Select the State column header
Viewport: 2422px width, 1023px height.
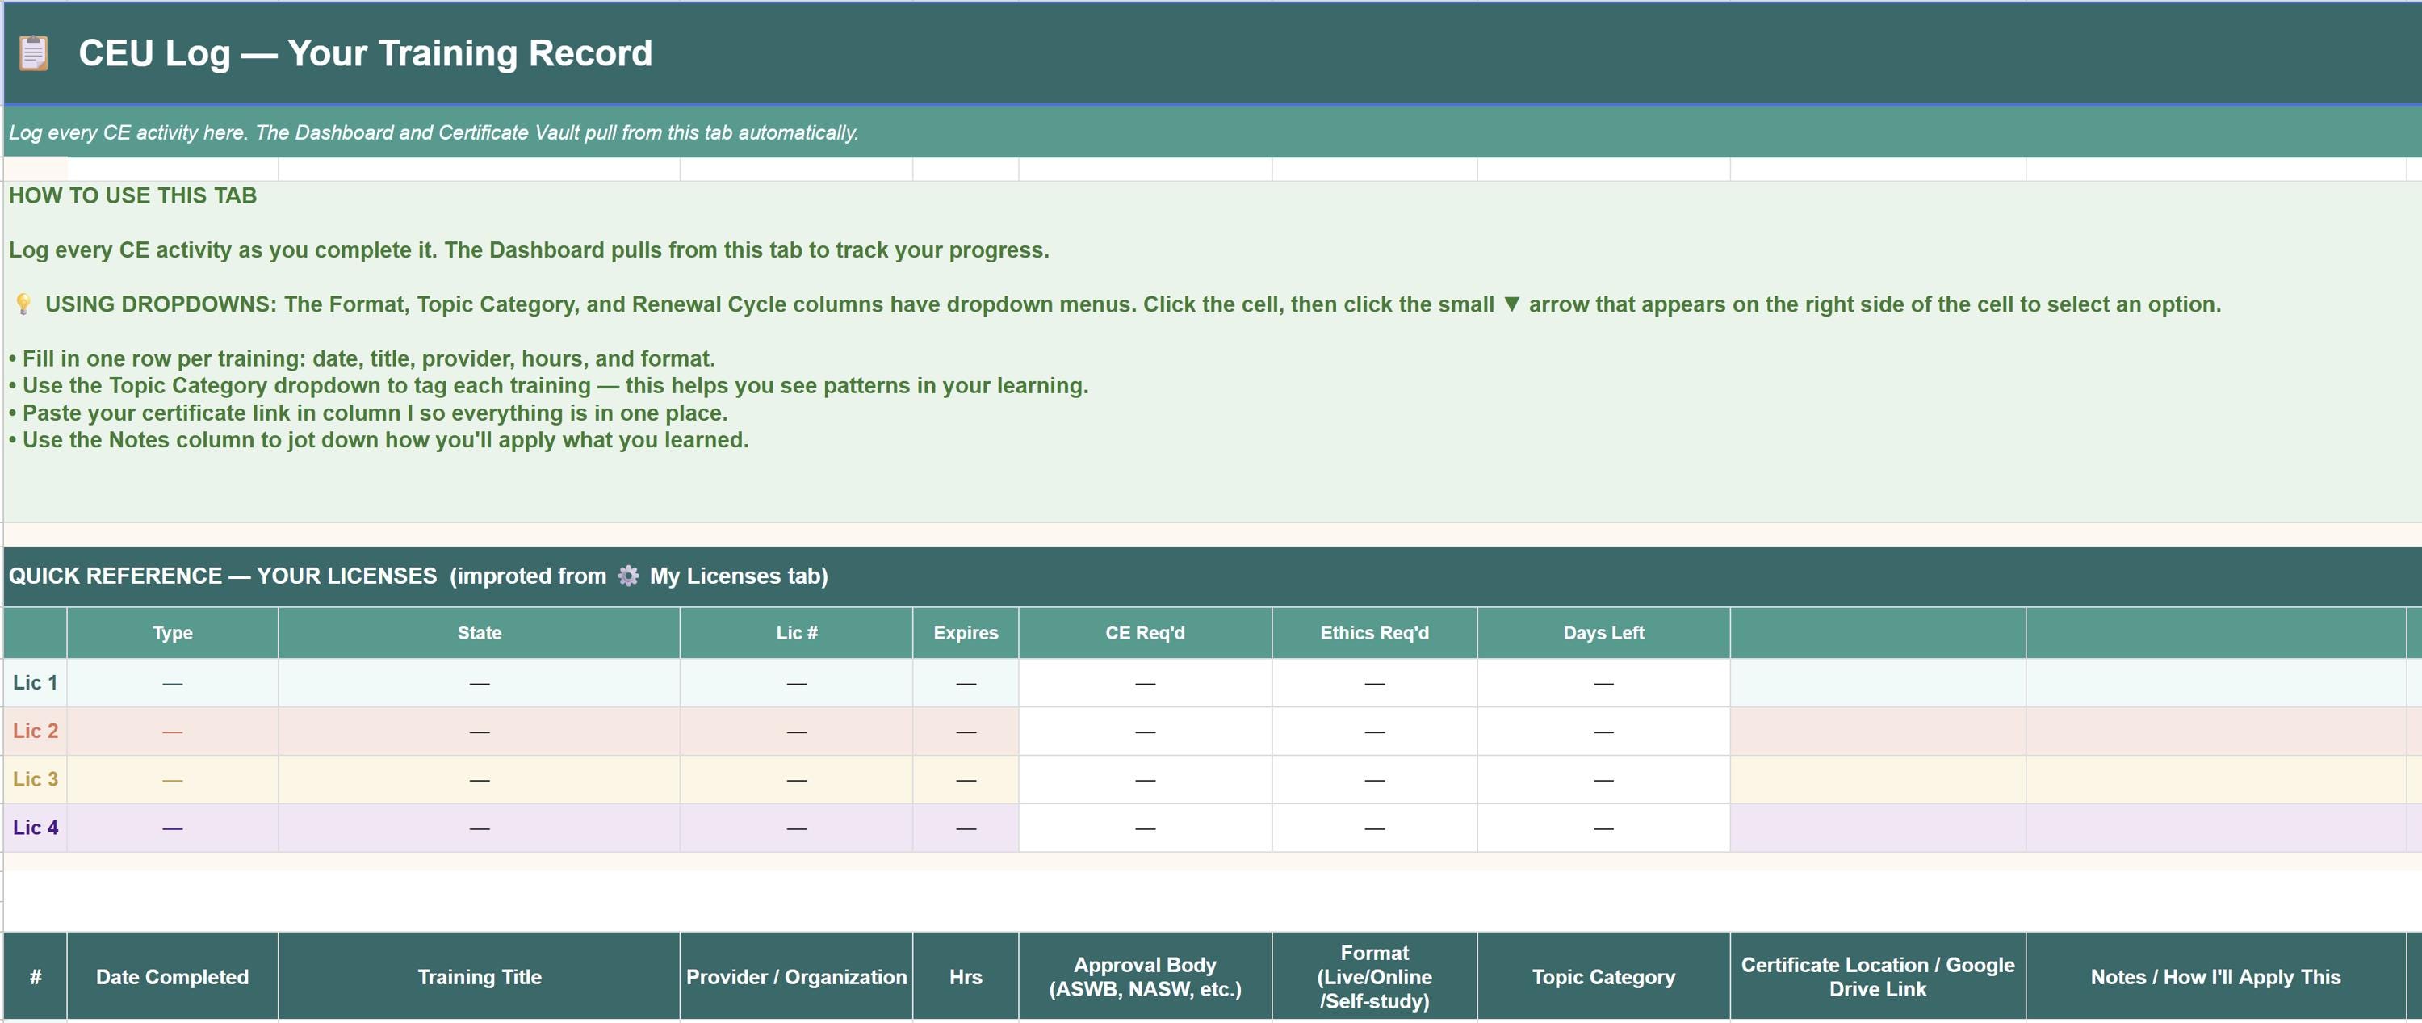(480, 633)
